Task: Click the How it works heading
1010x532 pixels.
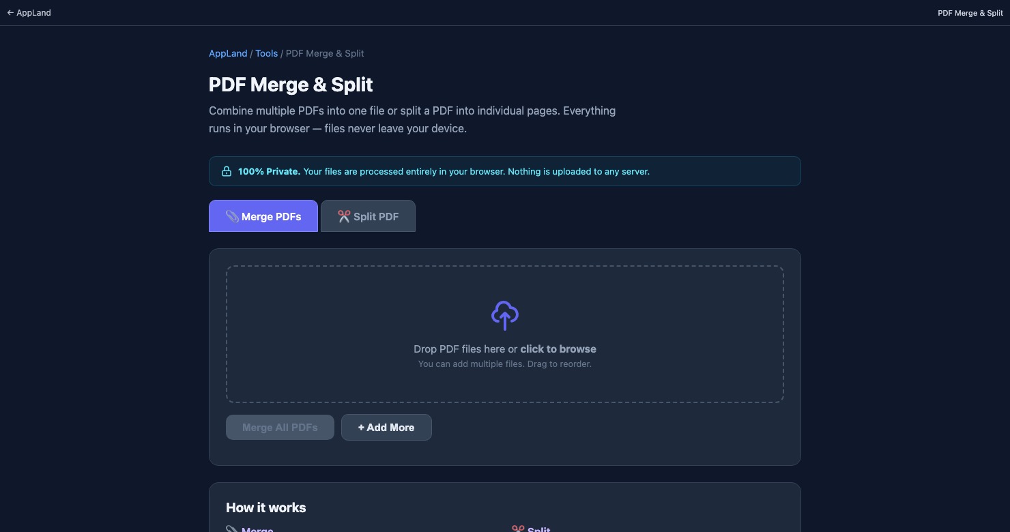Action: pos(265,507)
